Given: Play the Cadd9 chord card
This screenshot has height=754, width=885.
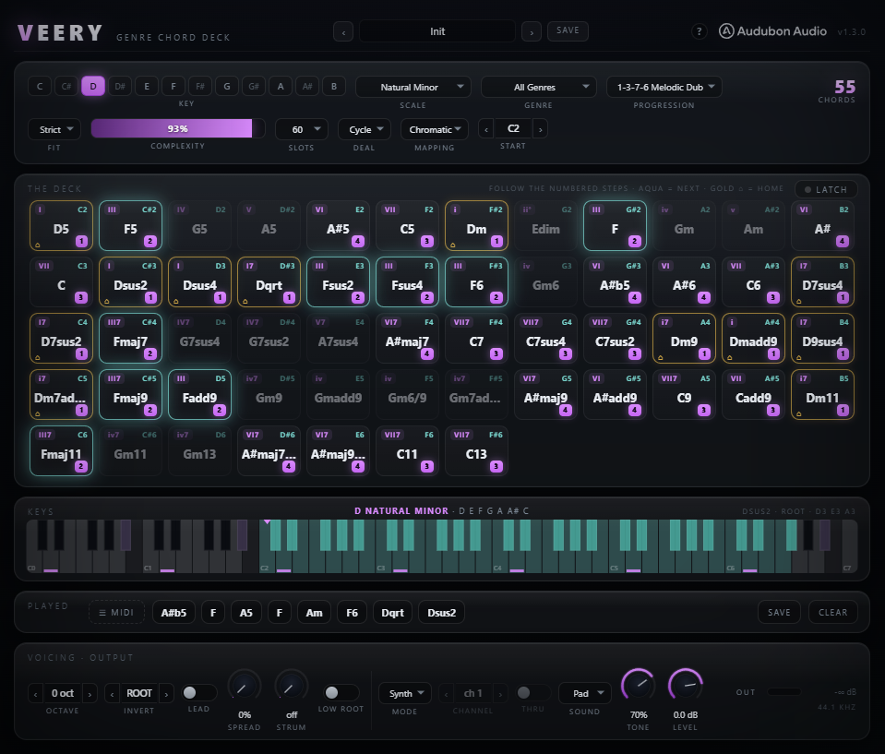Looking at the screenshot, I should pos(753,394).
